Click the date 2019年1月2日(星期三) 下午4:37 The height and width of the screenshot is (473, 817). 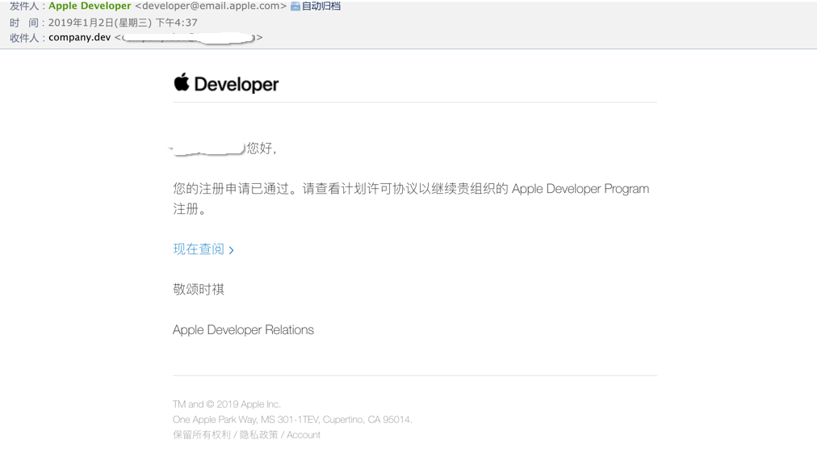point(123,23)
